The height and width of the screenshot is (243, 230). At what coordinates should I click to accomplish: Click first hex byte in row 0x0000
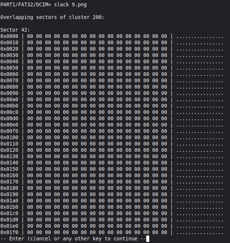point(30,36)
